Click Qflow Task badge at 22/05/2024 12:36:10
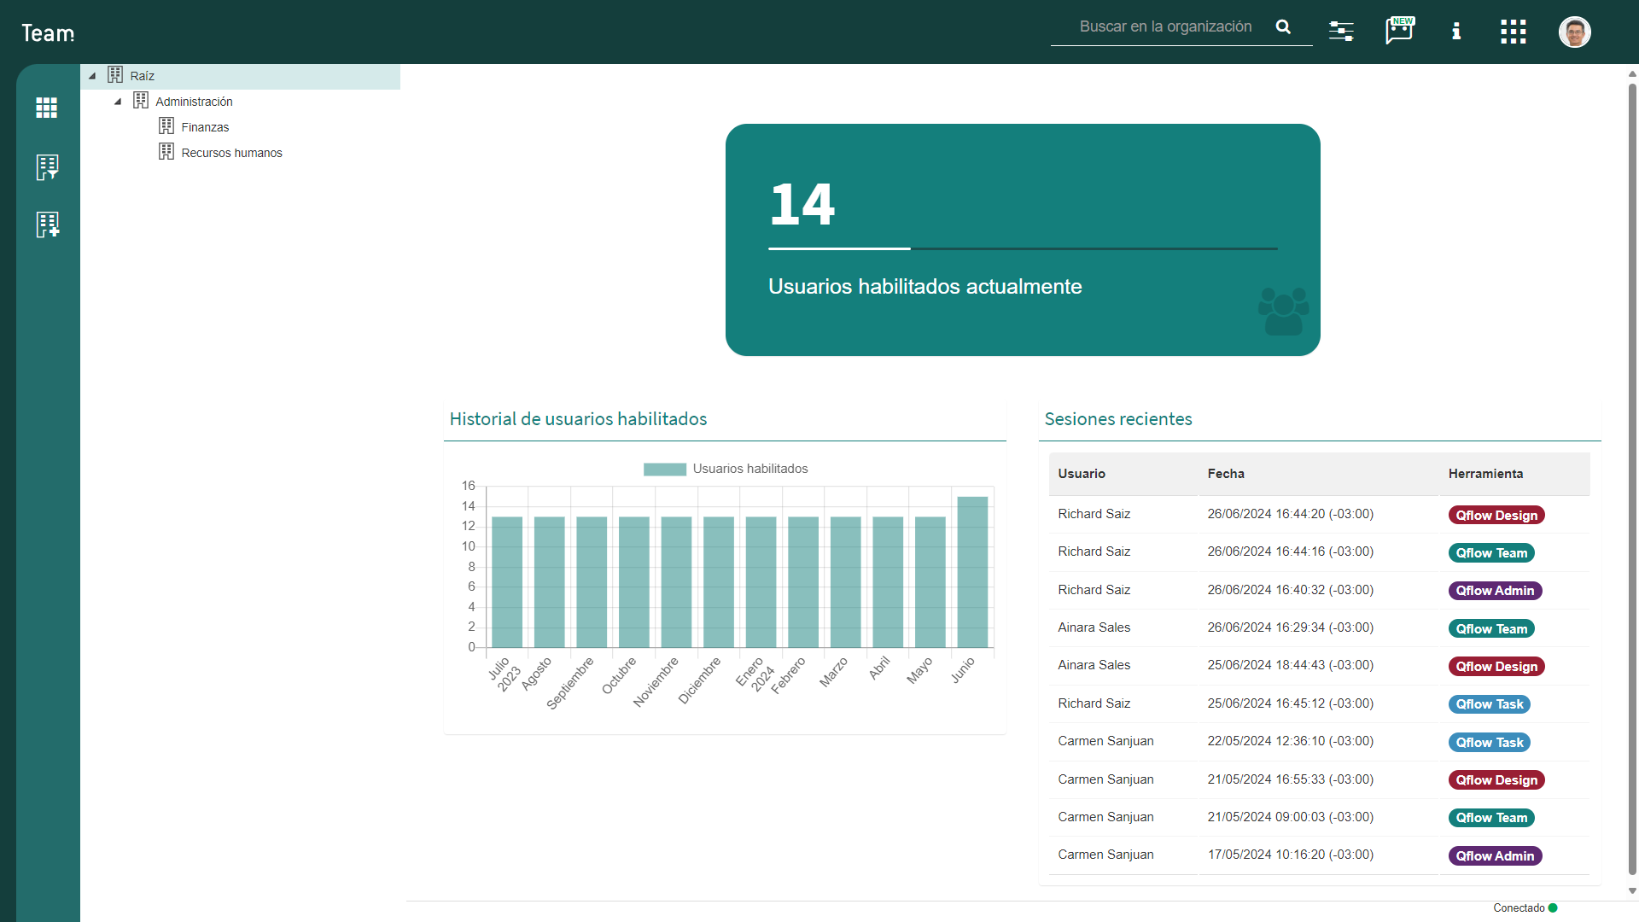 coord(1490,743)
